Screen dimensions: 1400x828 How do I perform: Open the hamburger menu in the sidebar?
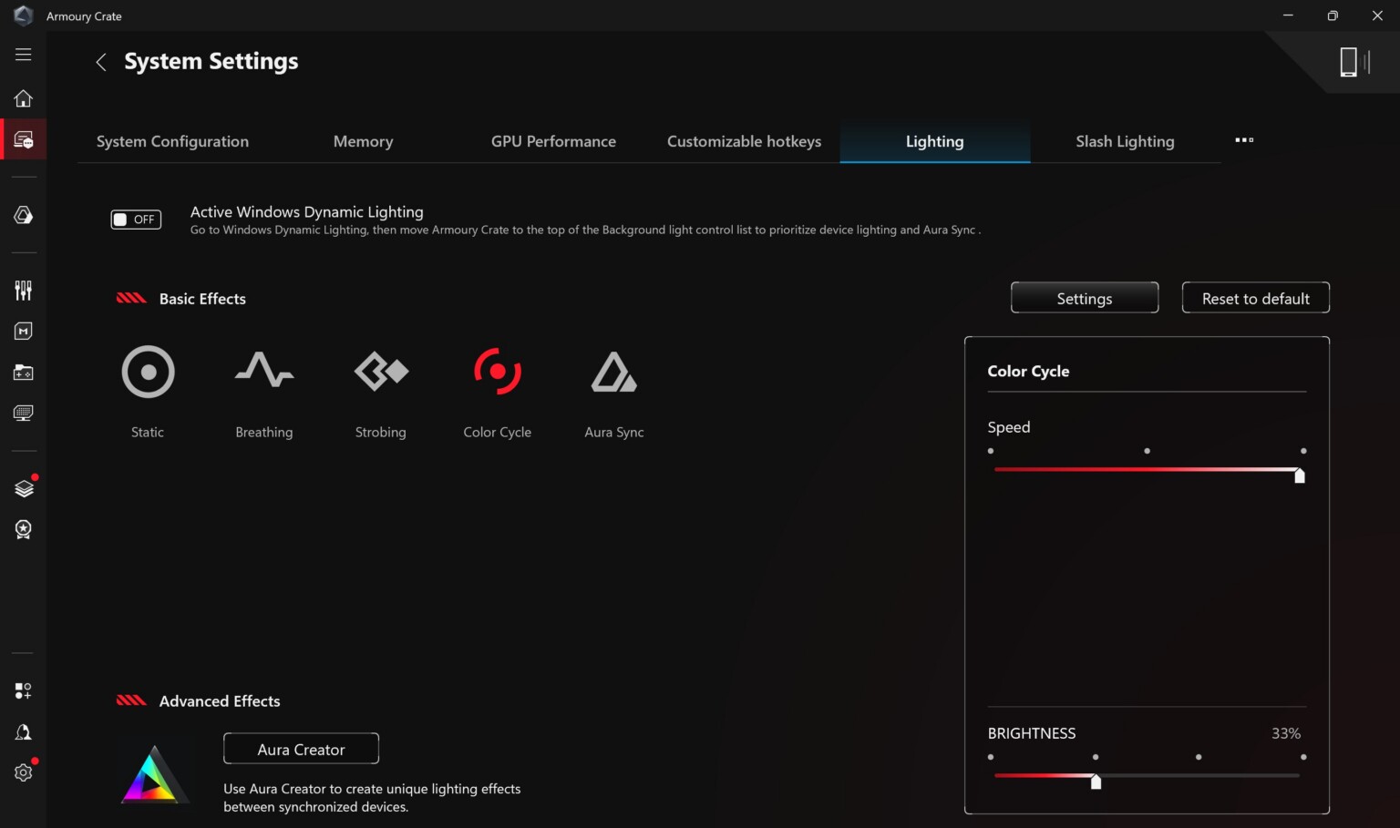24,55
